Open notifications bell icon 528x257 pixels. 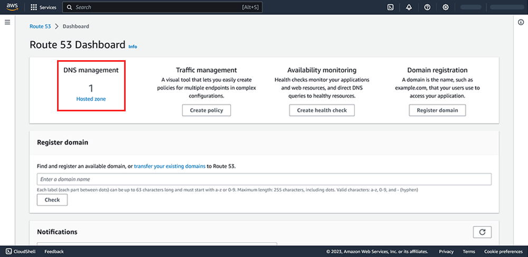(409, 7)
